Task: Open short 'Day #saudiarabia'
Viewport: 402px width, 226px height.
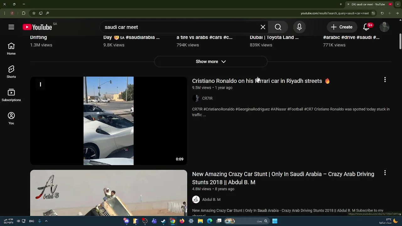Action: [131, 37]
